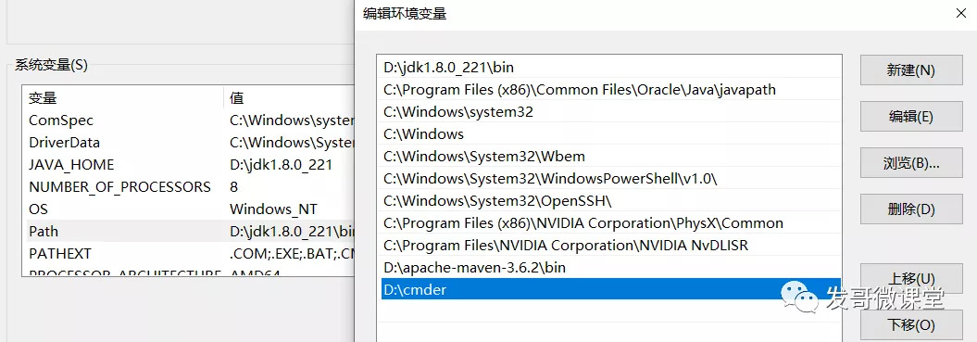
Task: Select the NVIDIA PhysX Common path entry
Action: click(610, 222)
